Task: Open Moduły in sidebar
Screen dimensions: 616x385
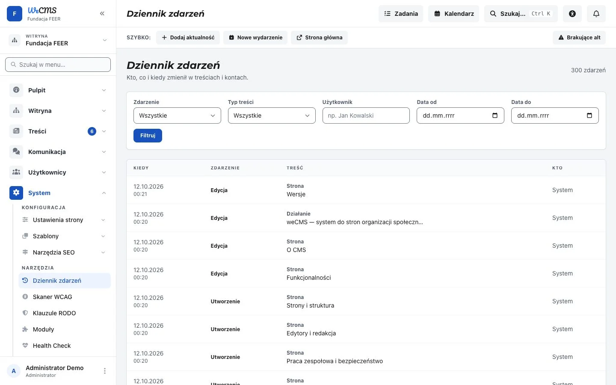Action: click(65, 329)
